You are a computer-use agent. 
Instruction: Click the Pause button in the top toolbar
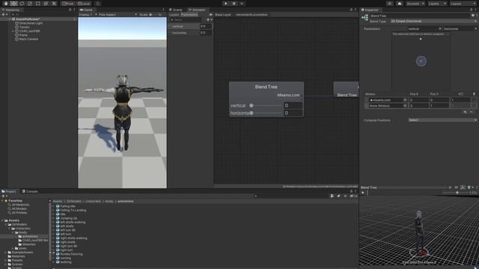[x=234, y=3]
